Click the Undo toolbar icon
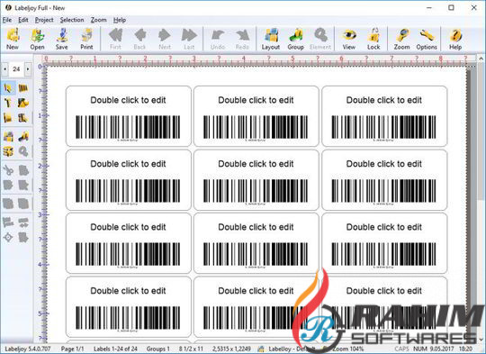This screenshot has height=354, width=486. point(218,39)
